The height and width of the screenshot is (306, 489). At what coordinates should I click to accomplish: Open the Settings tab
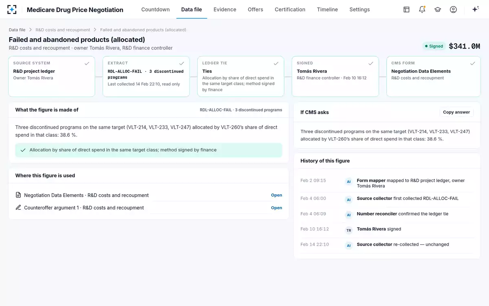click(360, 9)
